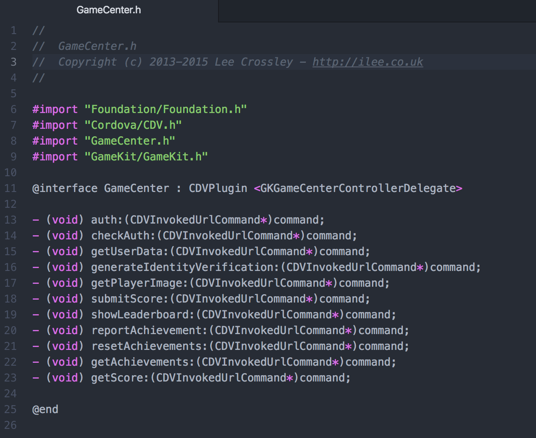Screen dimensions: 536x438
Task: Click the CDVPlugin superclass name
Action: pyautogui.click(x=218, y=188)
